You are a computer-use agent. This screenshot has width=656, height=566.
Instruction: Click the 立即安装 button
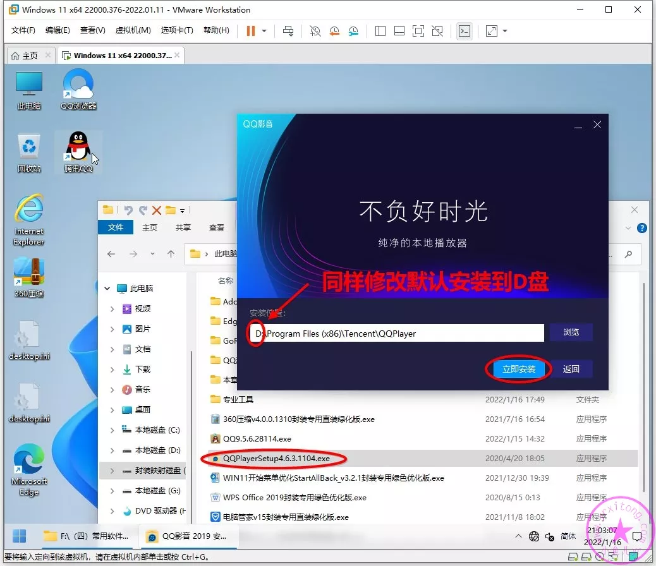(x=519, y=369)
